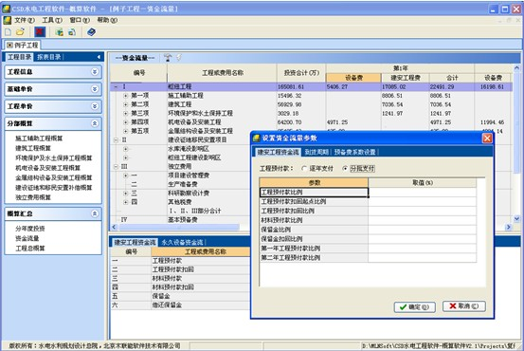Click the lightning icon beside 资金流量 title
This screenshot has width=524, height=351.
[179, 58]
